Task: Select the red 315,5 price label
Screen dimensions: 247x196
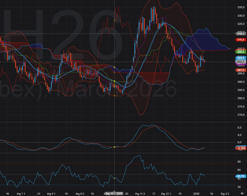Action: [240, 40]
